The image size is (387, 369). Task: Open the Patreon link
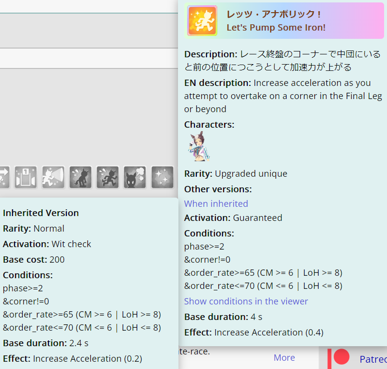point(373,359)
